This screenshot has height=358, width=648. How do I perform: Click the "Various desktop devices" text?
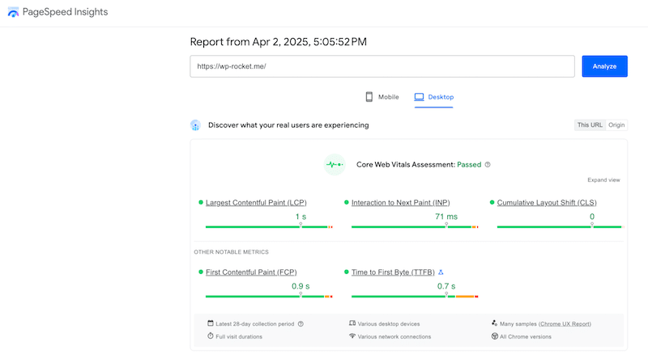point(389,324)
